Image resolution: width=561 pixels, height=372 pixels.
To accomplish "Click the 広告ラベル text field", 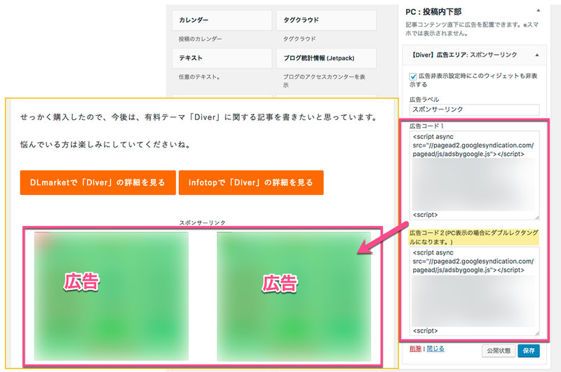I will coord(474,109).
